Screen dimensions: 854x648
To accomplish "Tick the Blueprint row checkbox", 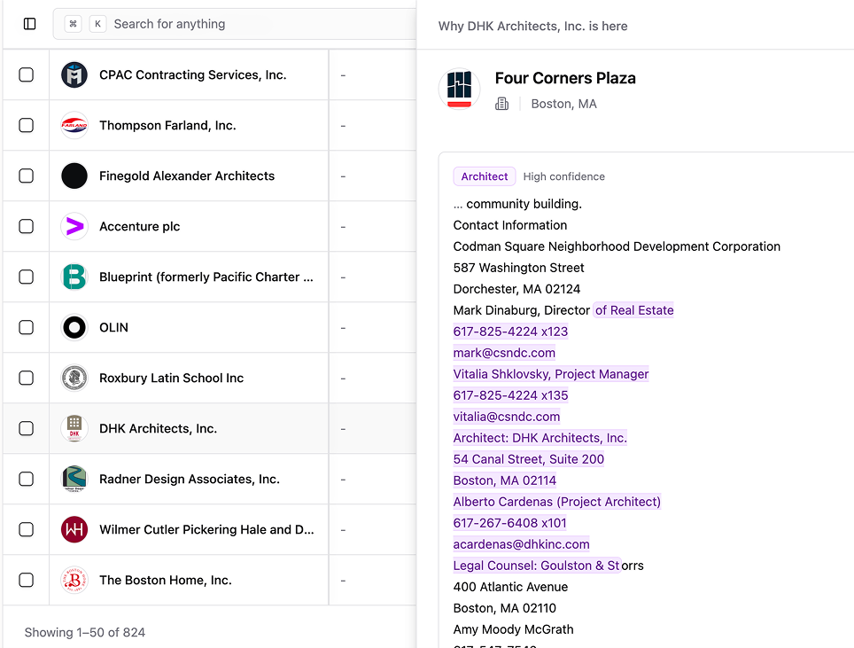I will [x=27, y=277].
